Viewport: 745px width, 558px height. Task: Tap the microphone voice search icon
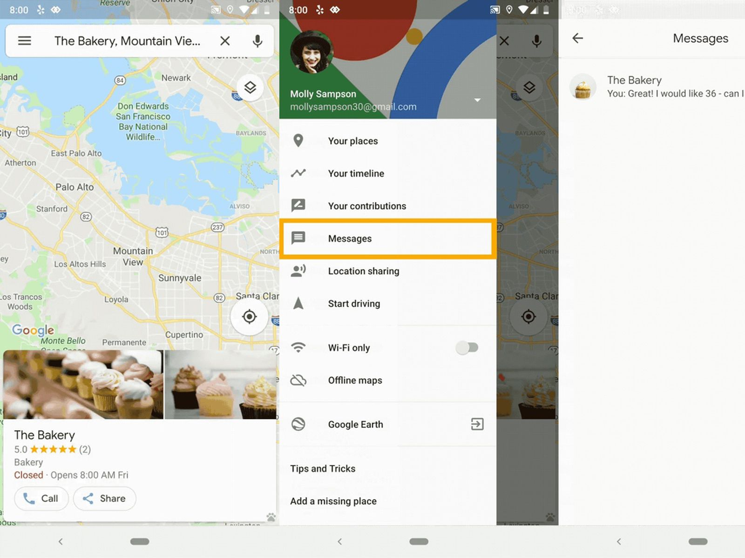(257, 41)
